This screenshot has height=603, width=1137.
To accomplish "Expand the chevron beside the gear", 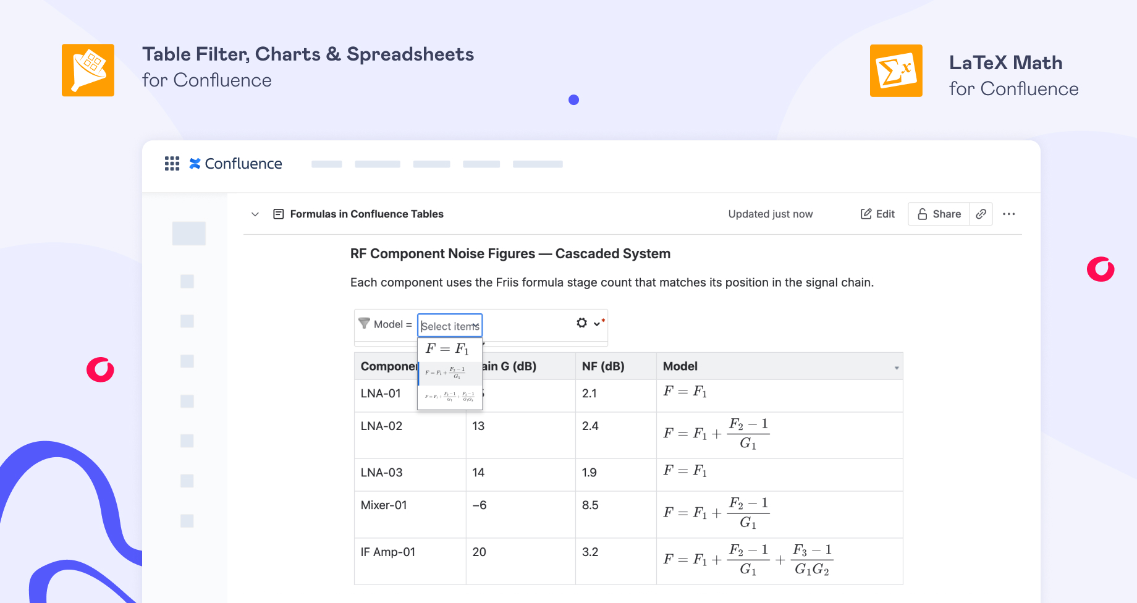I will pos(597,324).
